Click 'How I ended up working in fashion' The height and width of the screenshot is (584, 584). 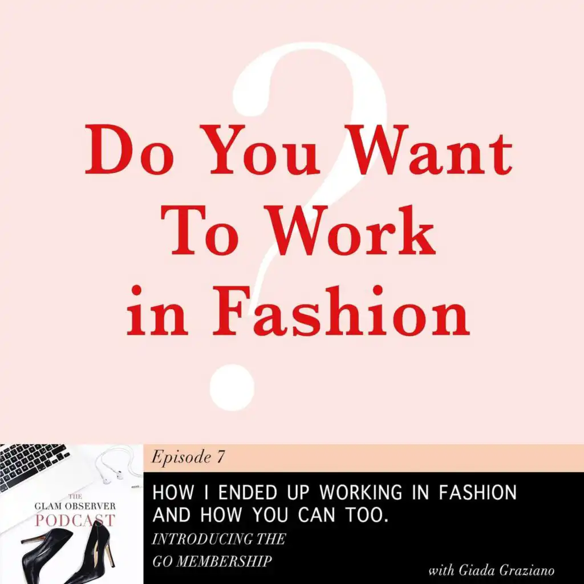334,492
